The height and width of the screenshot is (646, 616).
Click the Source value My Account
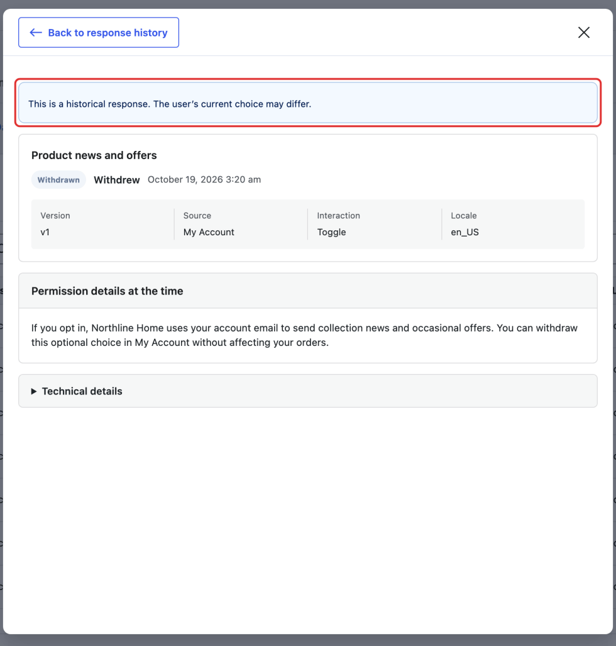[x=209, y=232]
